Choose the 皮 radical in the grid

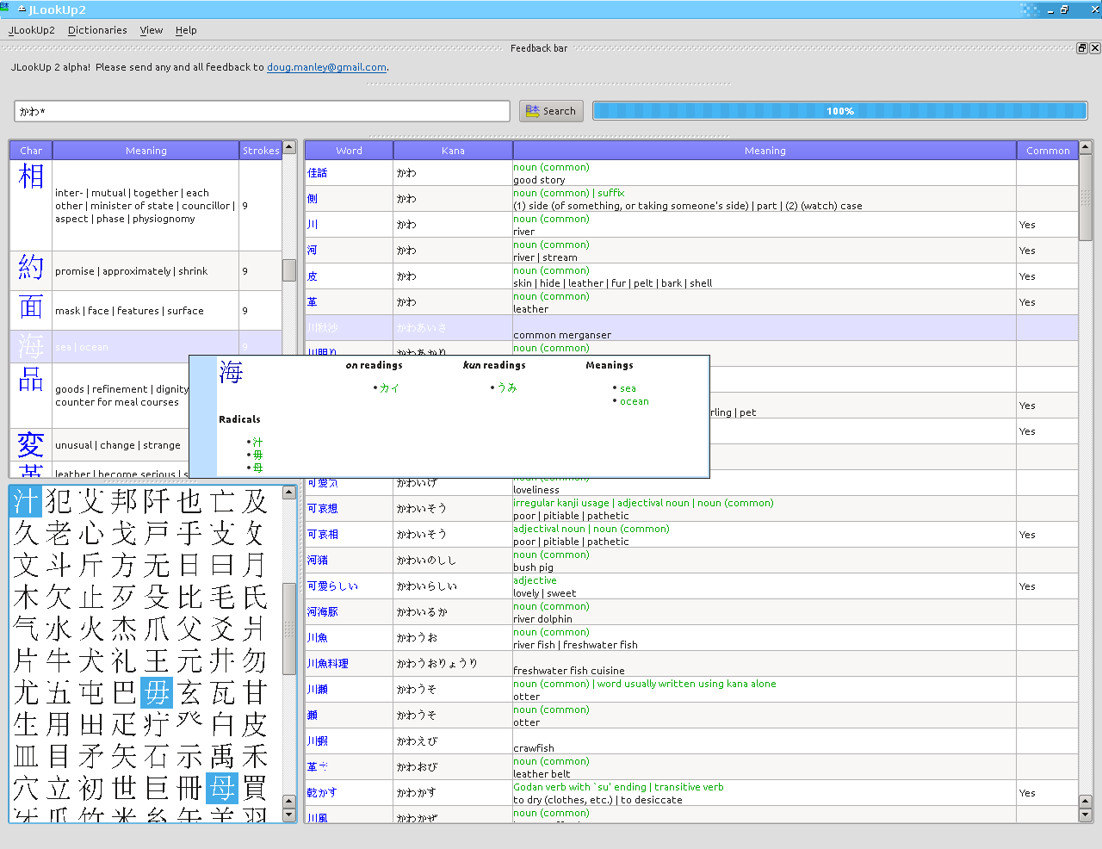[x=255, y=724]
